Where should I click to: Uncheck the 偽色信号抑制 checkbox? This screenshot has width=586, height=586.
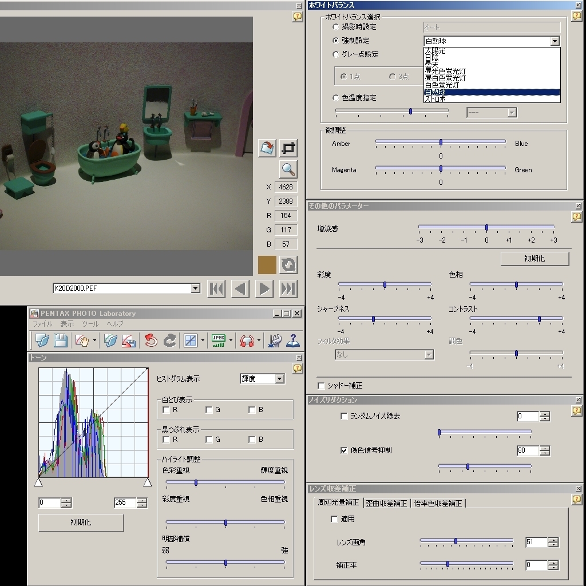point(344,450)
